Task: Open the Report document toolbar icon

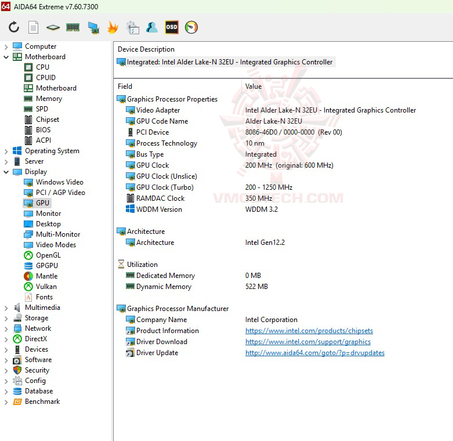Action: pyautogui.click(x=33, y=27)
